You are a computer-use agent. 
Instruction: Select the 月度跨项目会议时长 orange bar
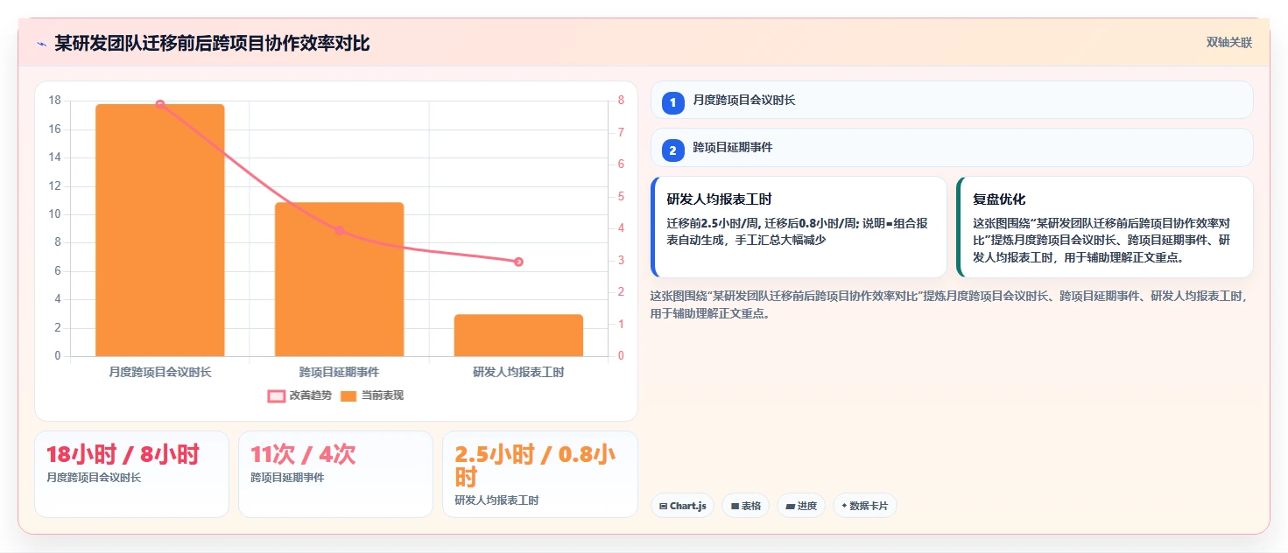pyautogui.click(x=160, y=230)
